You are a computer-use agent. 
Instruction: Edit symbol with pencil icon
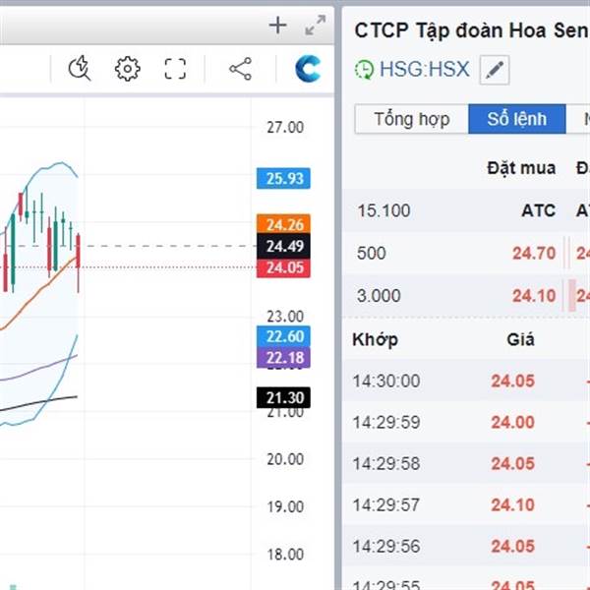(495, 70)
